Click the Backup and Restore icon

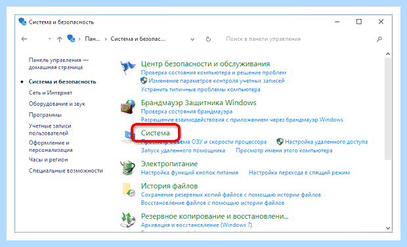tap(128, 220)
